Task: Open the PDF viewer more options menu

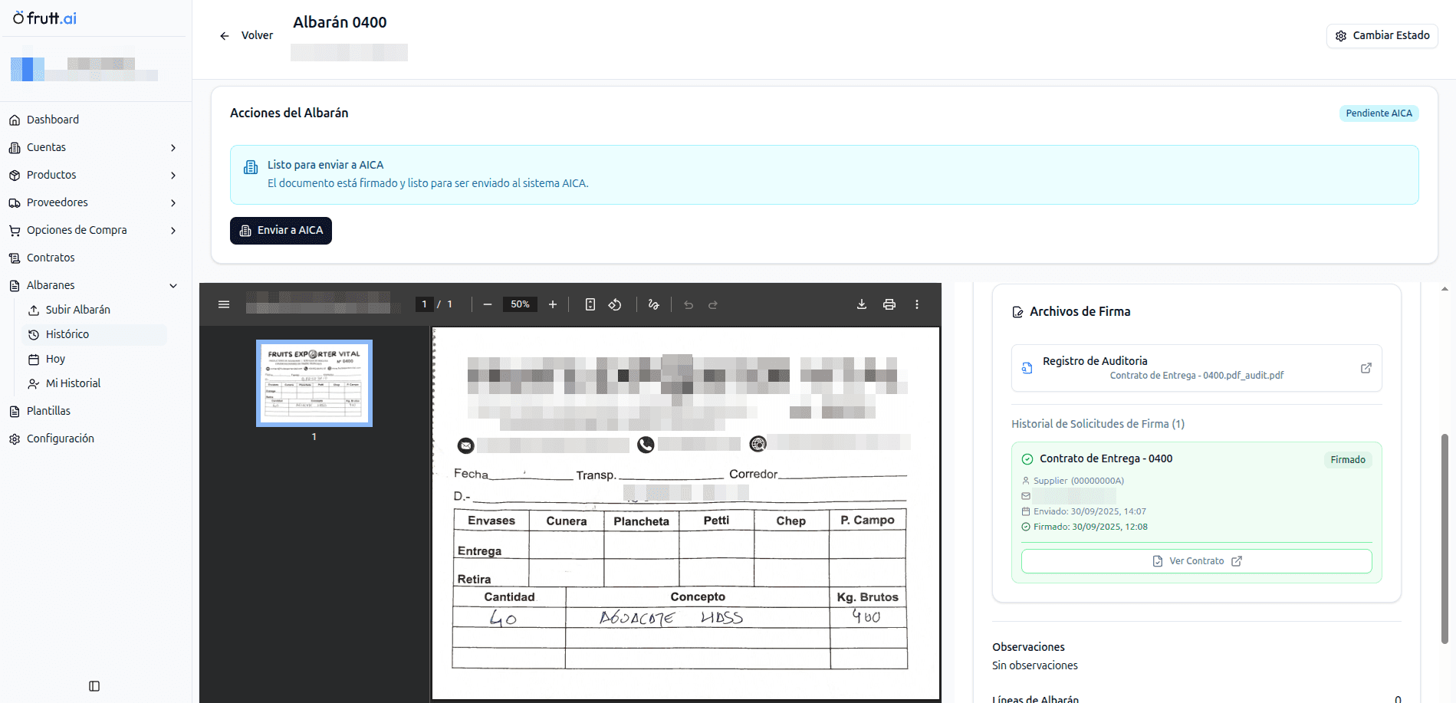Action: (x=917, y=304)
